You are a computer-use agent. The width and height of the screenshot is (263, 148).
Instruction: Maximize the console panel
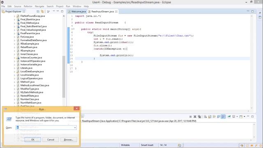(252, 117)
